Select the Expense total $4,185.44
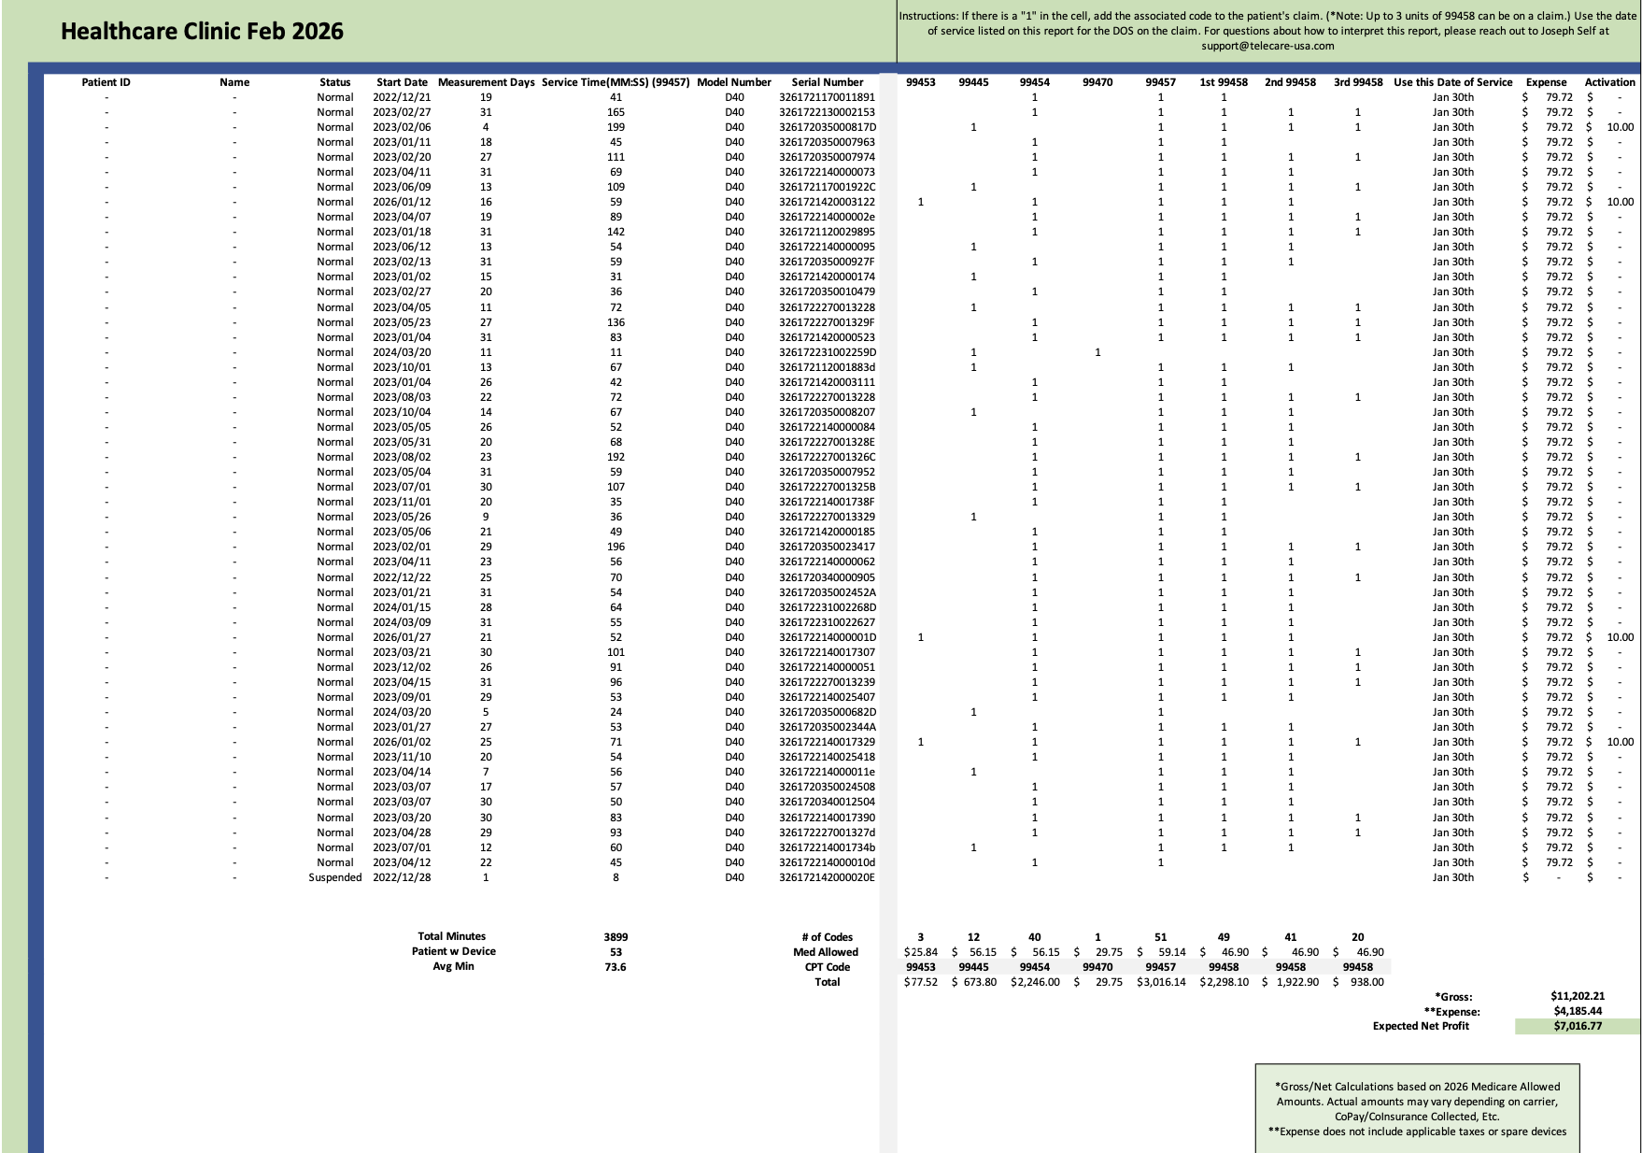 [1576, 1011]
